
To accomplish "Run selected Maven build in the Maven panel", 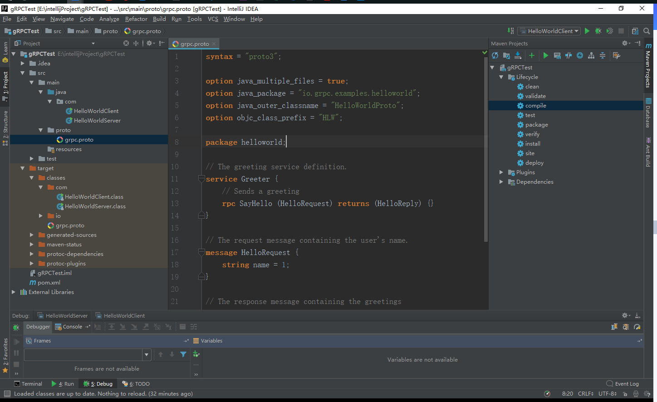I will (546, 55).
